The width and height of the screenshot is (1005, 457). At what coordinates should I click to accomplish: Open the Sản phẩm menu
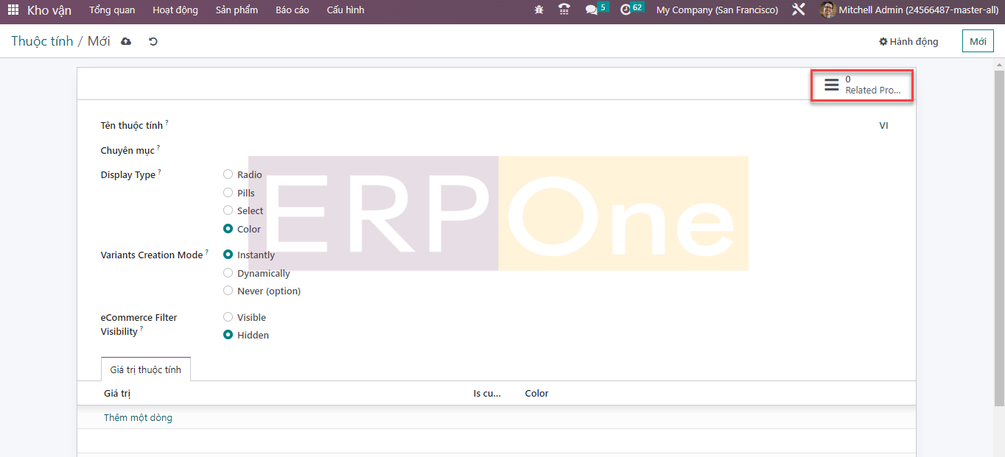(x=237, y=10)
